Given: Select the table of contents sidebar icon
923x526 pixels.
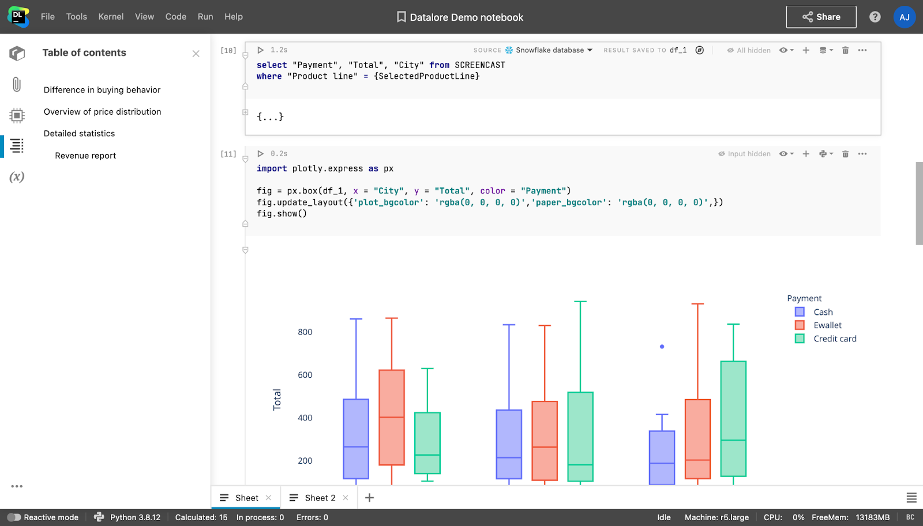Looking at the screenshot, I should (x=17, y=146).
